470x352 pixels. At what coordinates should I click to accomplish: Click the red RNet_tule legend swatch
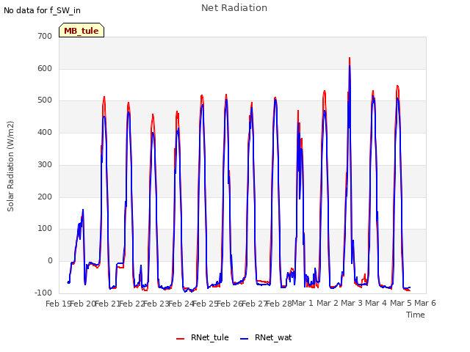click(180, 339)
